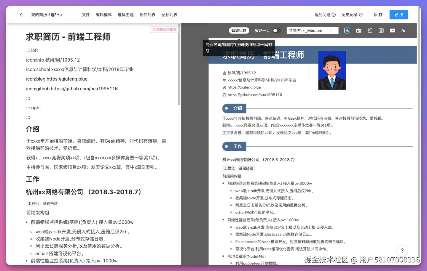Click the 导出 export button

pos(399,15)
